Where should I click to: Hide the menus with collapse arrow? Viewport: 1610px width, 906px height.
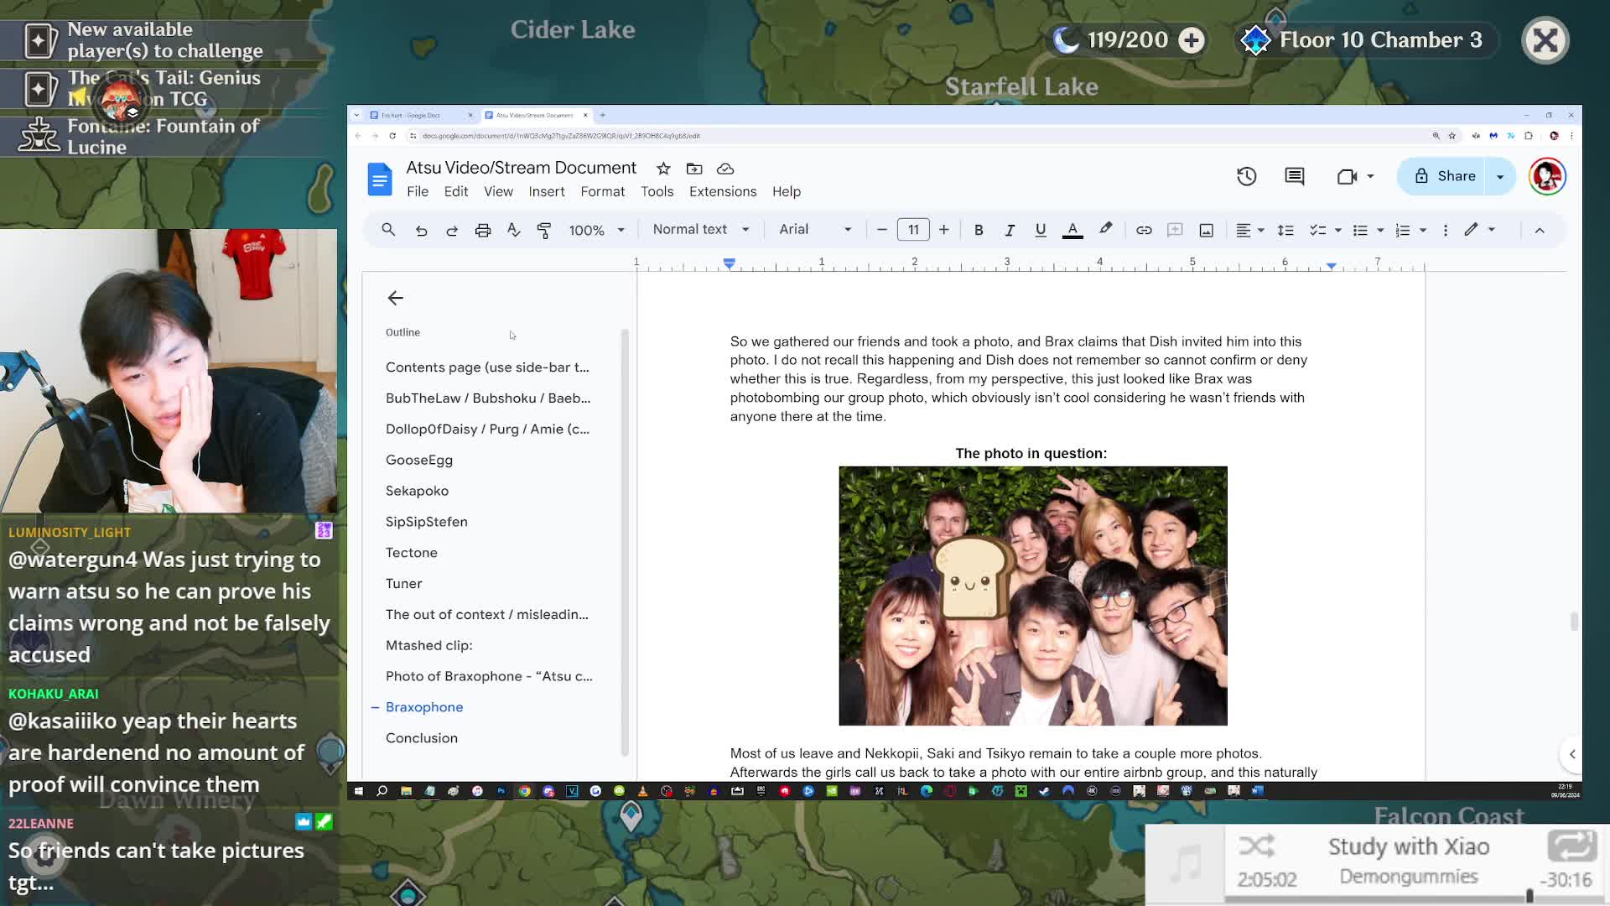coord(1540,230)
